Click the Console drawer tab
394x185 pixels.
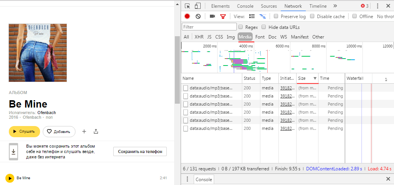click(x=204, y=180)
